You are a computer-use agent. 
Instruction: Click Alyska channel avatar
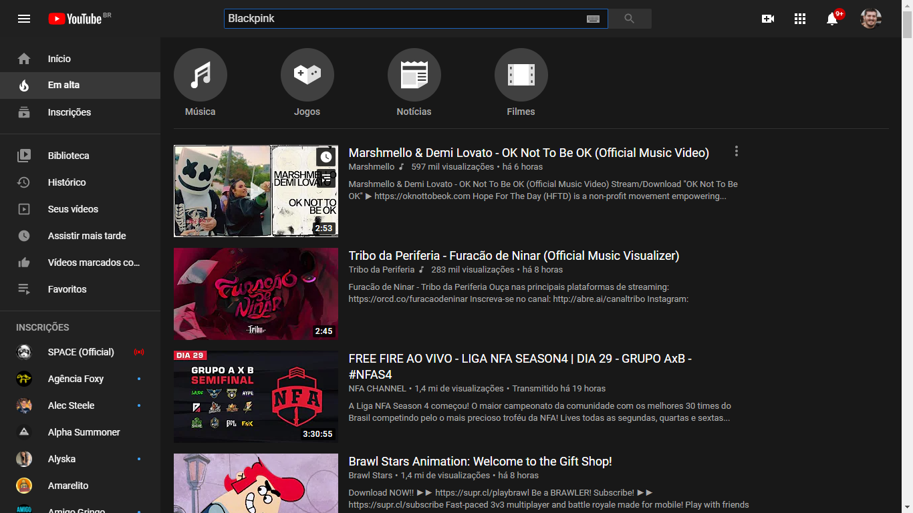pos(24,459)
